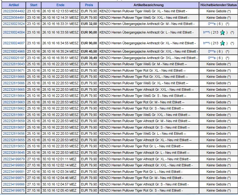
Task: Select price EUR 32,50
Action: [x=89, y=24]
